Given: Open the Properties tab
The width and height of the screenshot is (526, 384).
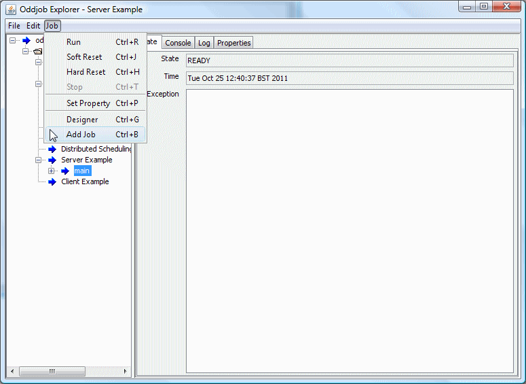Looking at the screenshot, I should (x=233, y=43).
